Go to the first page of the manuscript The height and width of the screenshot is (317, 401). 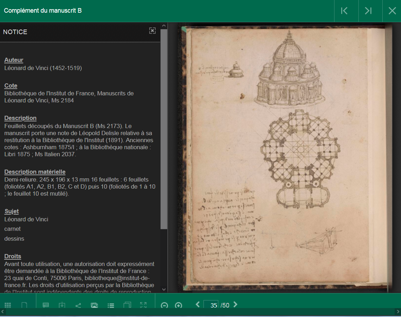coord(344,11)
